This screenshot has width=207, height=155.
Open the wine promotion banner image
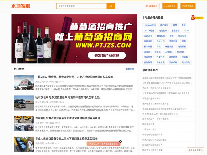click(x=74, y=39)
